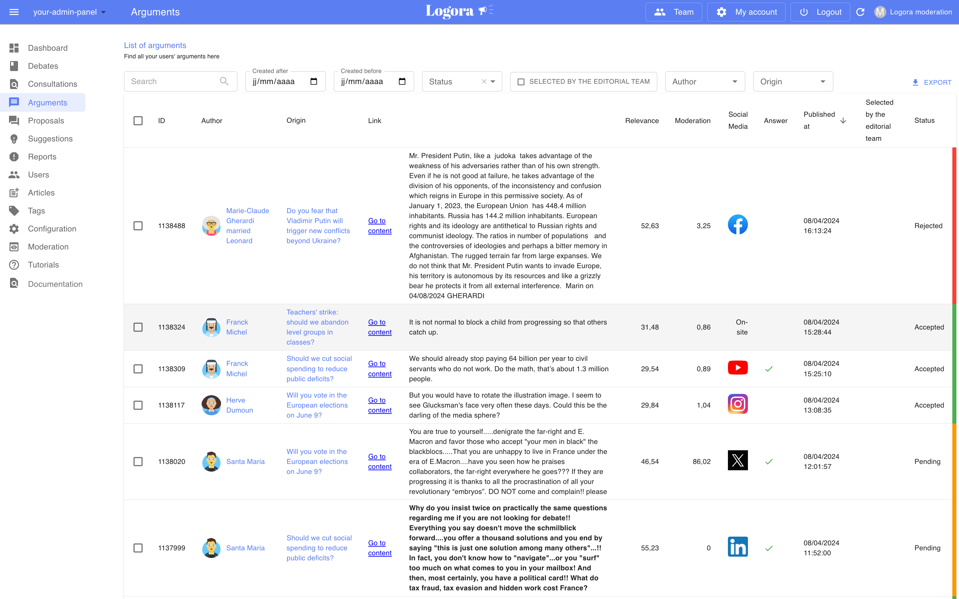Click the Suggestions lightbulb icon
The width and height of the screenshot is (959, 599).
click(14, 138)
